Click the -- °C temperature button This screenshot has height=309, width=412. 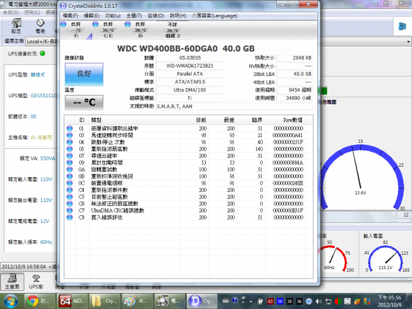pos(84,102)
